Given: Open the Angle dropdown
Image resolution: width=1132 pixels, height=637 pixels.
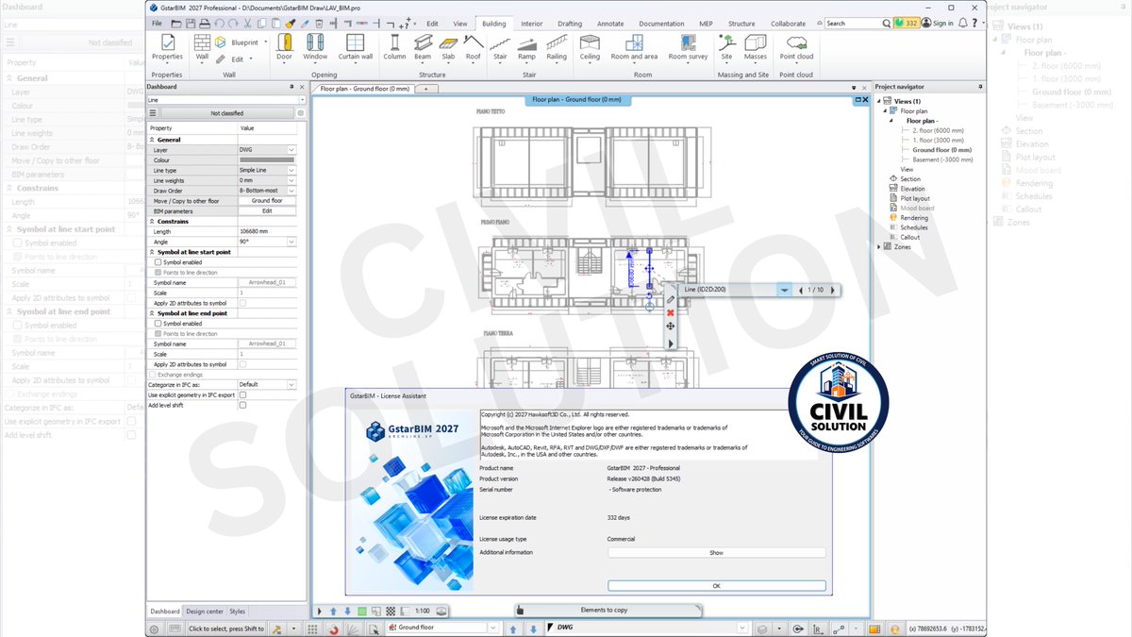Looking at the screenshot, I should pos(291,242).
